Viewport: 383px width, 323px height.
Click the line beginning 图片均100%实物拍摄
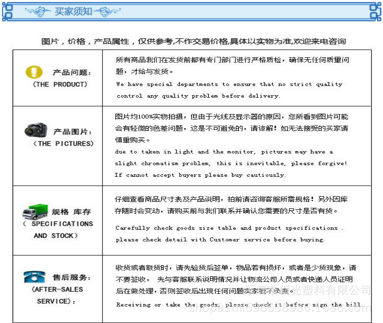pyautogui.click(x=232, y=117)
